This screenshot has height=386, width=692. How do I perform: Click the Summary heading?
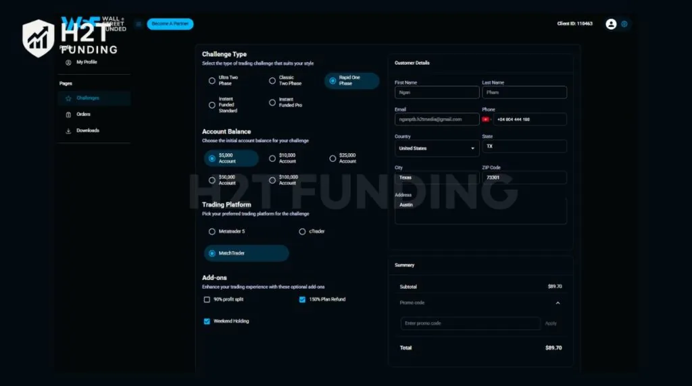pos(404,265)
